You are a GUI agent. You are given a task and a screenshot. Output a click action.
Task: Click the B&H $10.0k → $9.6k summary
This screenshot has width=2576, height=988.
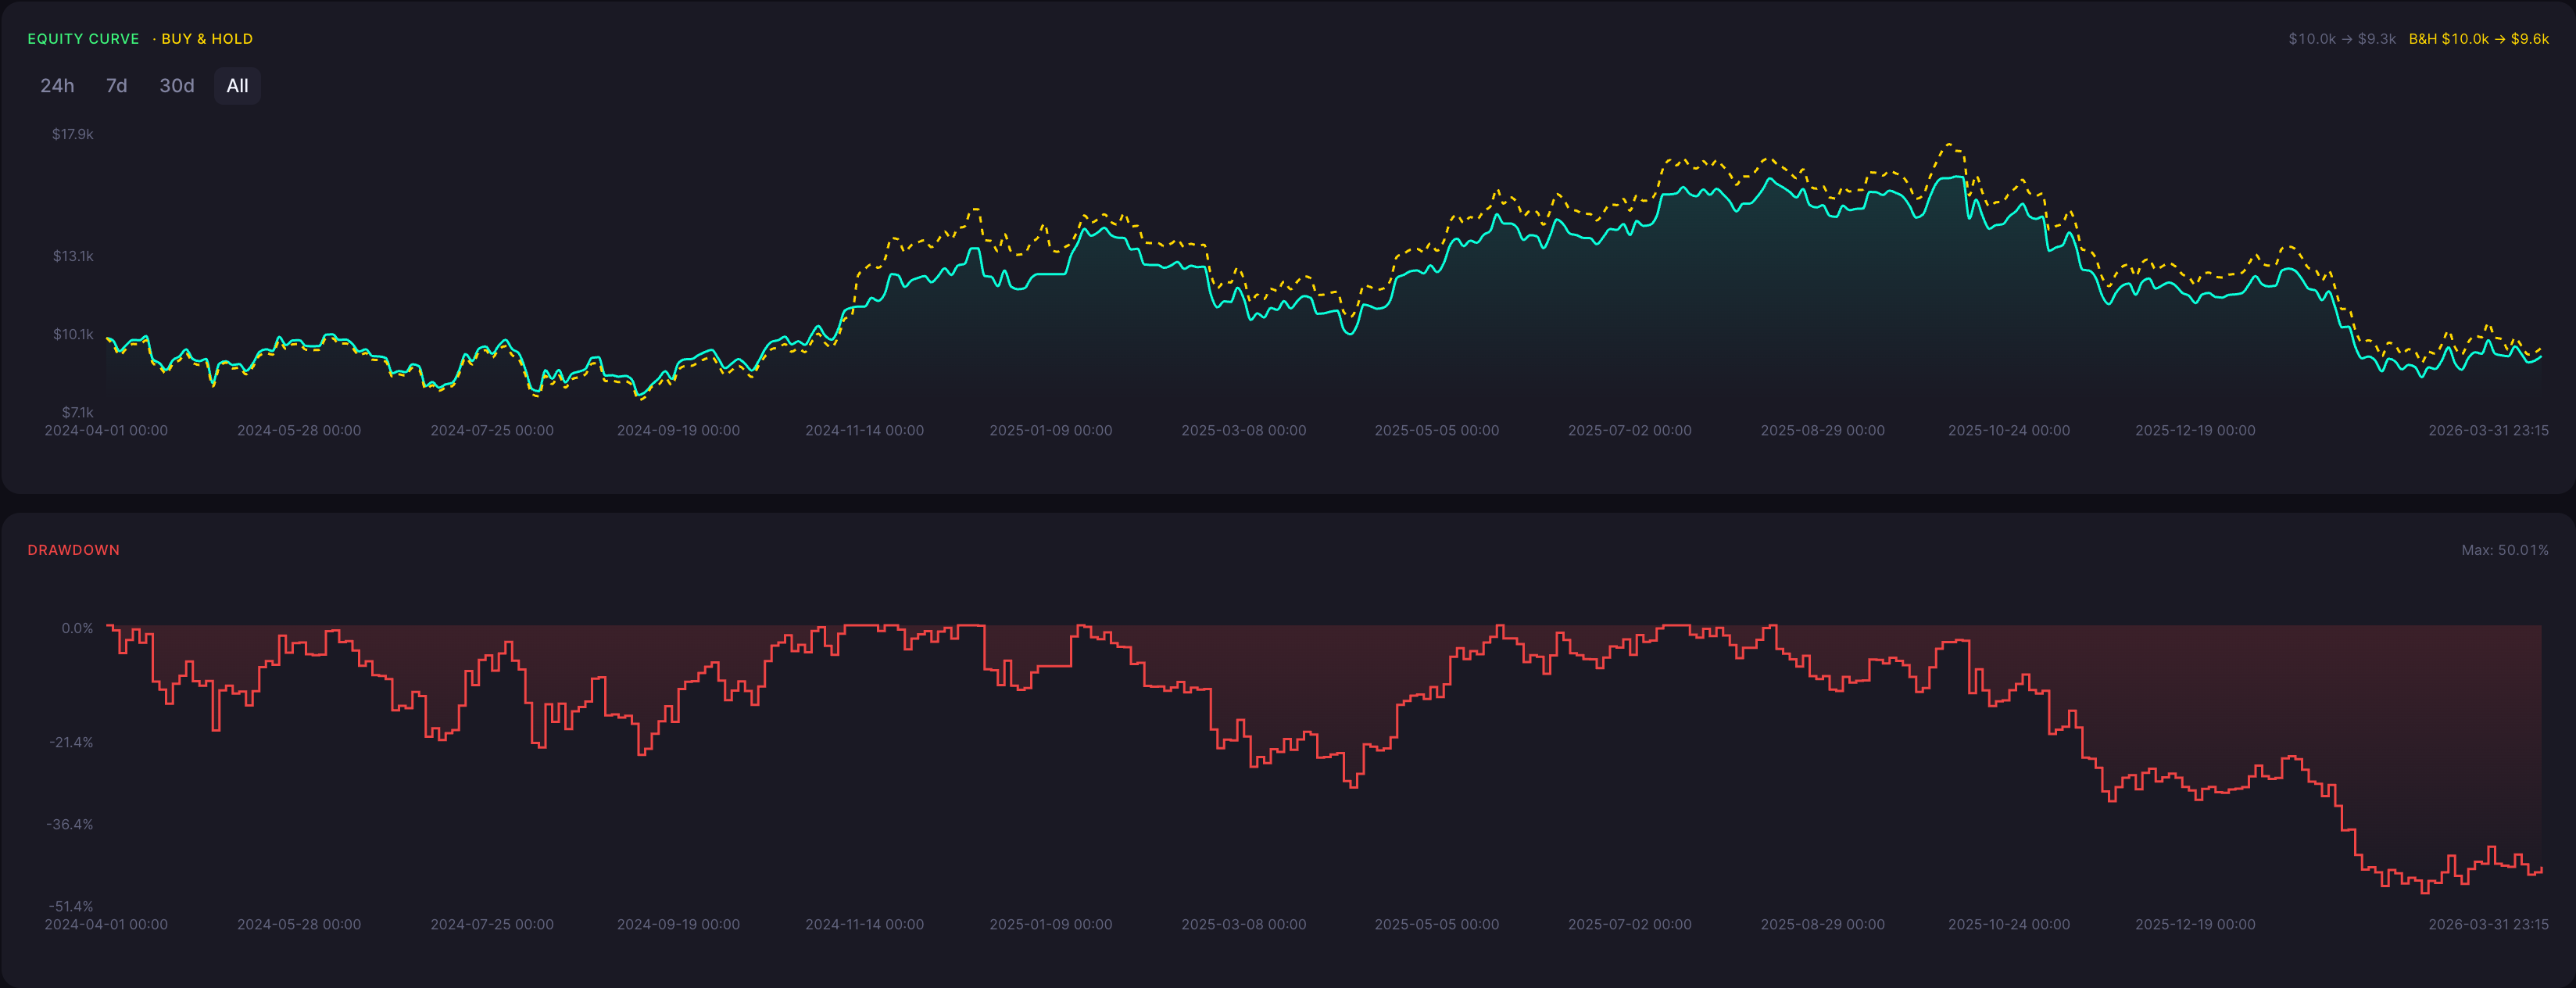click(2478, 39)
